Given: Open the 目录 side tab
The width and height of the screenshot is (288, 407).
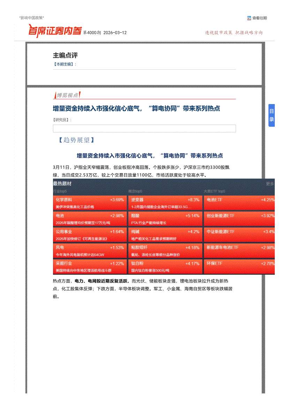Looking at the screenshot, I should click(x=272, y=115).
